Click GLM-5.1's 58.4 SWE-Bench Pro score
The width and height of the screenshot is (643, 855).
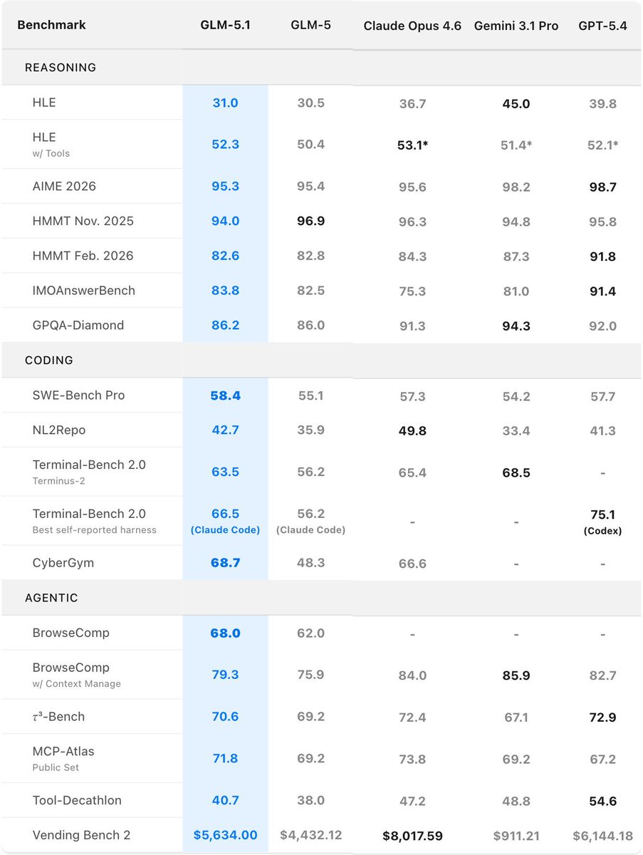point(225,395)
